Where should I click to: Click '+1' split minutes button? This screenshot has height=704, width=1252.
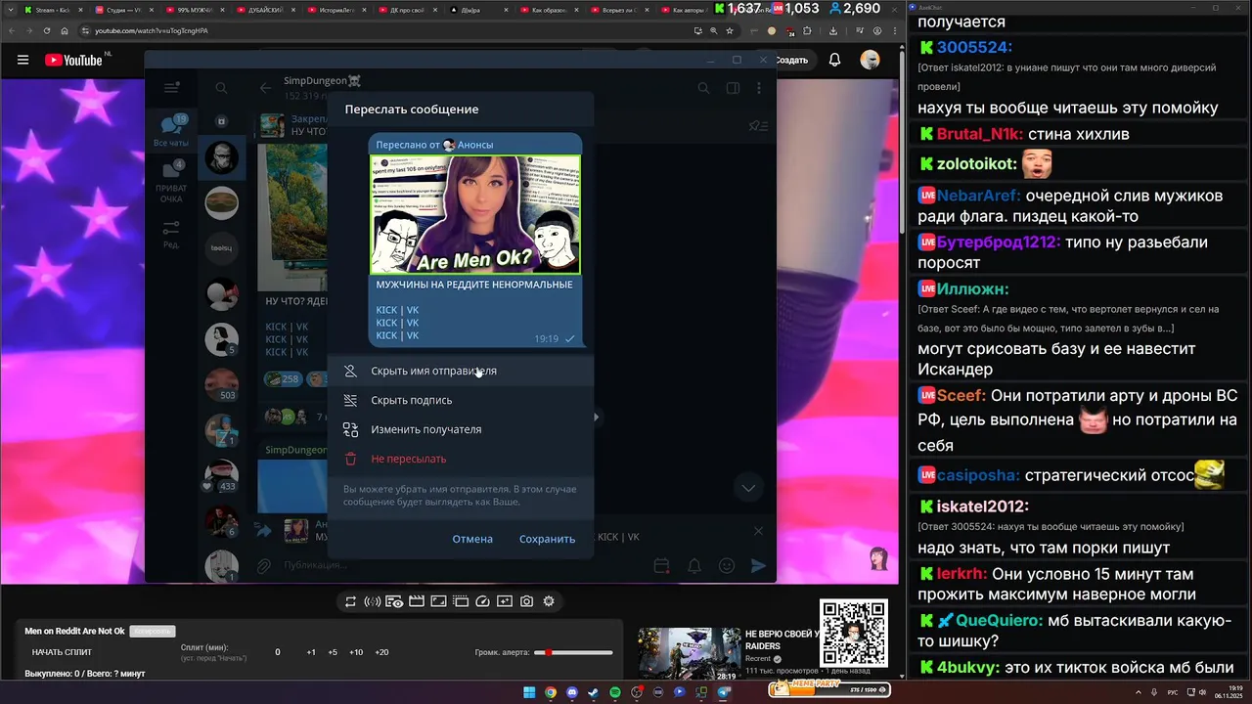311,652
